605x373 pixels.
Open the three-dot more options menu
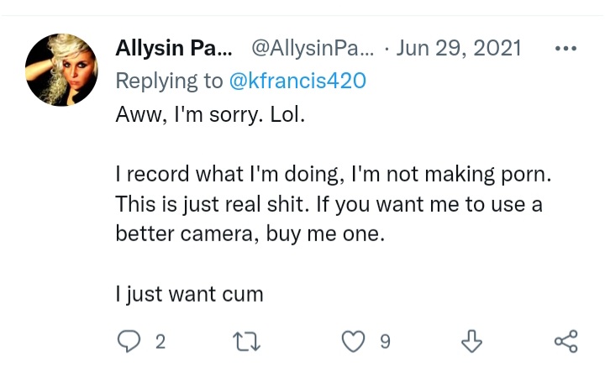click(x=566, y=49)
